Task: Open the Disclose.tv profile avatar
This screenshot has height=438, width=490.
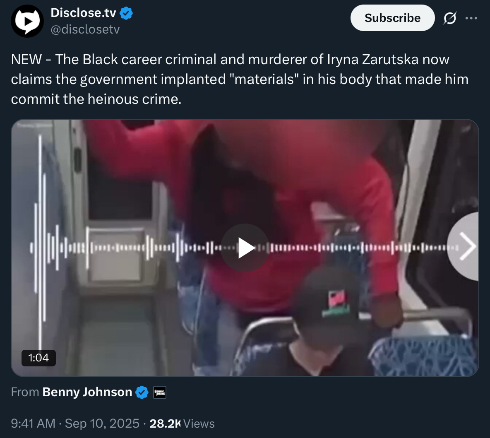Action: [27, 21]
